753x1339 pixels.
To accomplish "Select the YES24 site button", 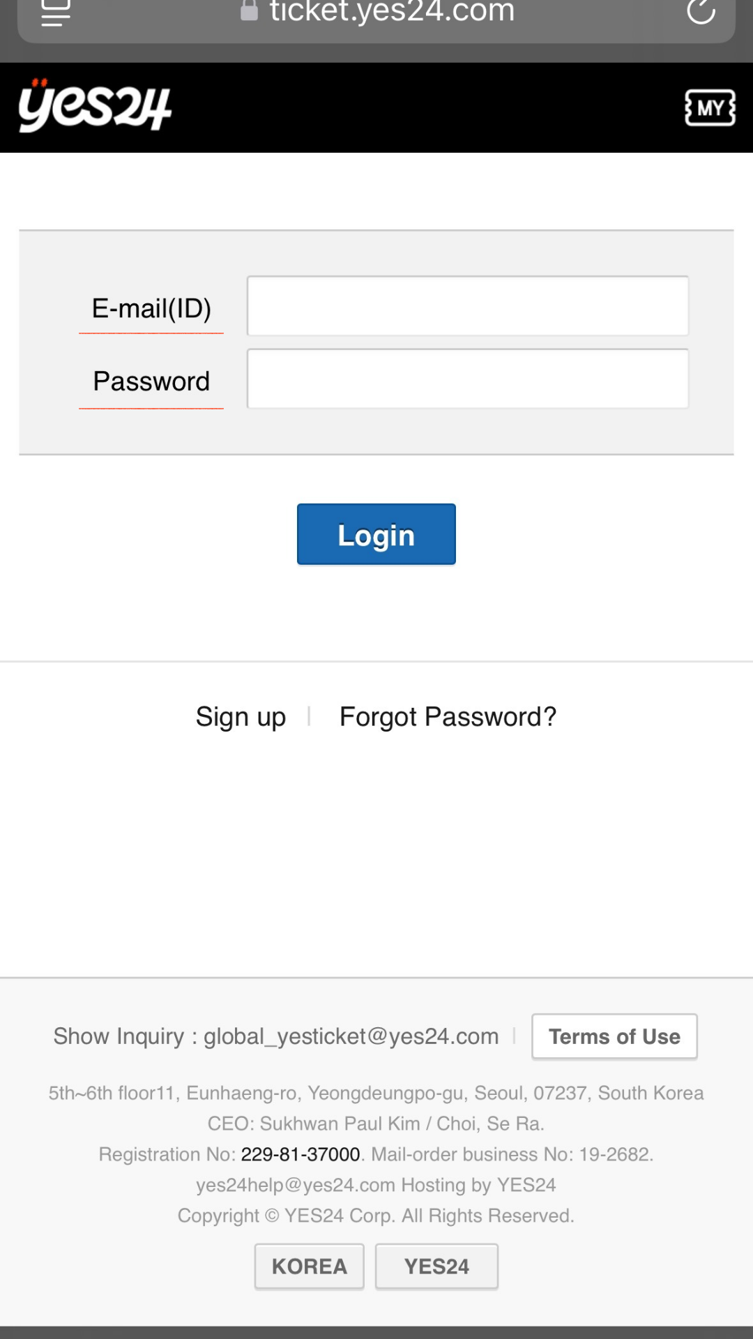I will click(436, 1266).
